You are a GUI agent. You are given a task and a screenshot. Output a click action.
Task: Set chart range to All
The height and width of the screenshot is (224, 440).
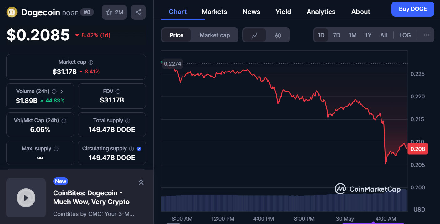tap(384, 35)
